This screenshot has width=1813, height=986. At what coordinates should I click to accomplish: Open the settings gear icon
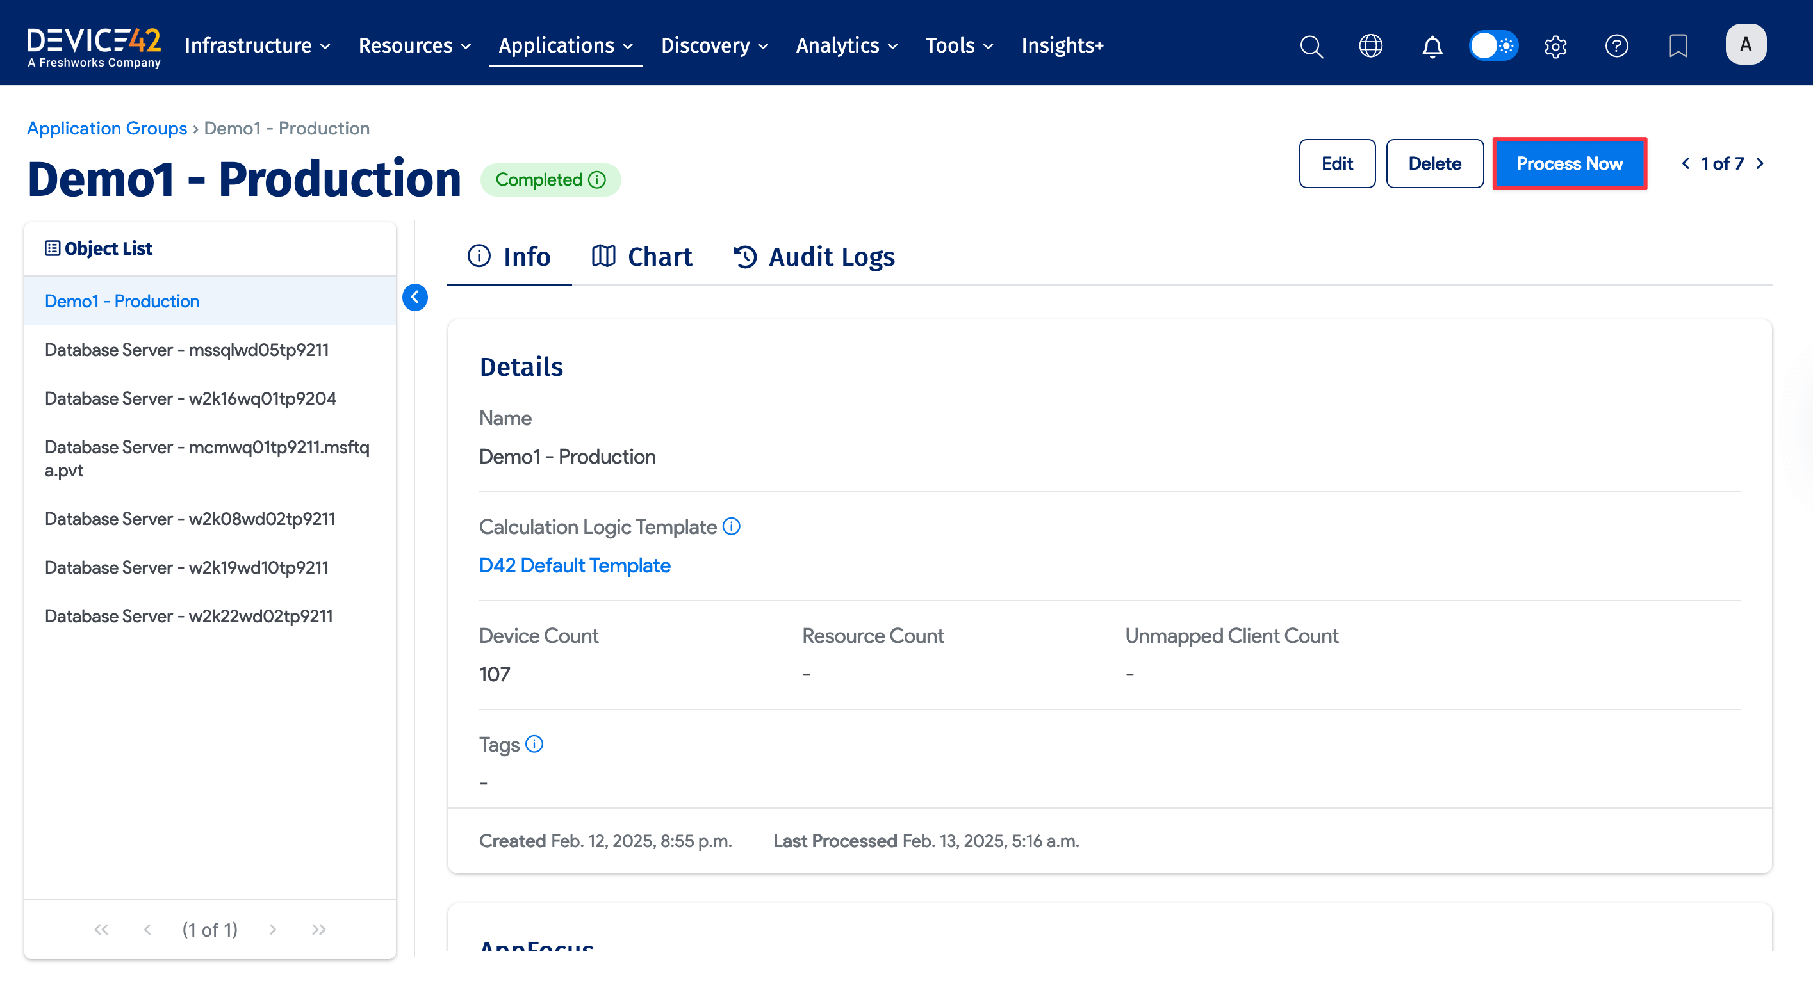(x=1555, y=45)
